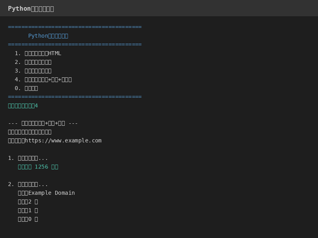Viewport: 318px width, 238px height.
Task: Click the "Example Domain" result line
Action: point(46,193)
